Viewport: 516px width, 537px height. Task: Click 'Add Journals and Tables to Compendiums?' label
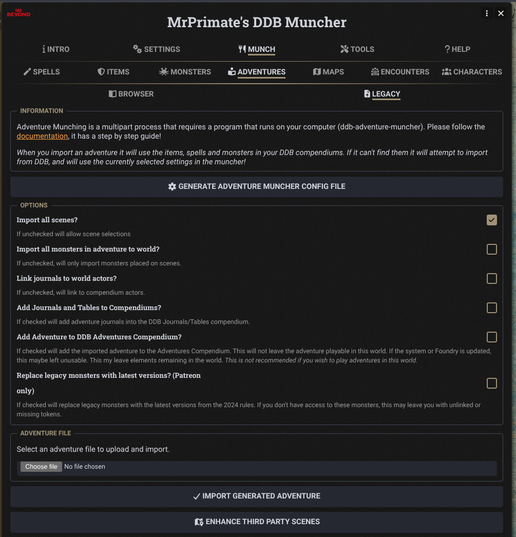89,308
